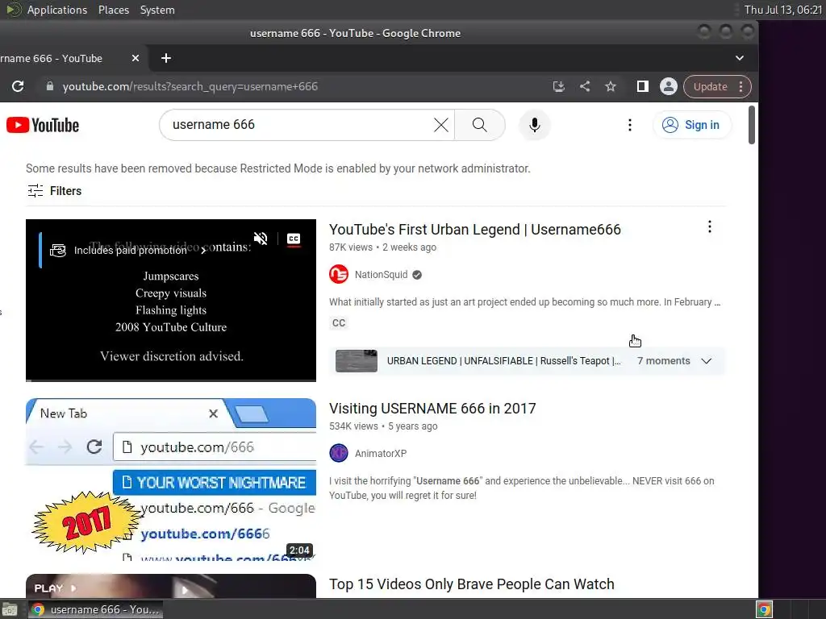Open the side panel icon in Chrome toolbar

pyautogui.click(x=643, y=86)
